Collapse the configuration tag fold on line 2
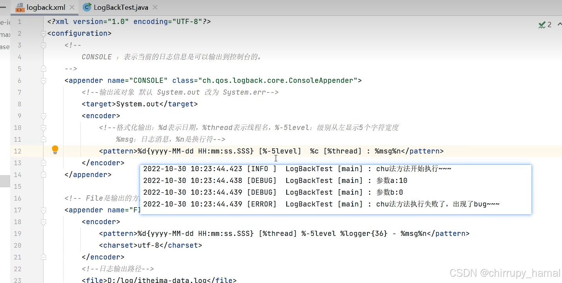Viewport: 562px width, 283px height. tap(44, 33)
